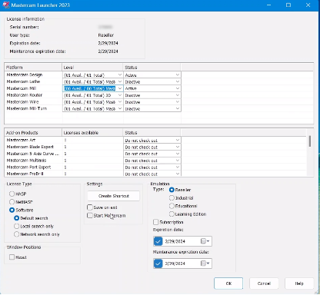Select the Mastercam Lathe platform row

point(23,81)
